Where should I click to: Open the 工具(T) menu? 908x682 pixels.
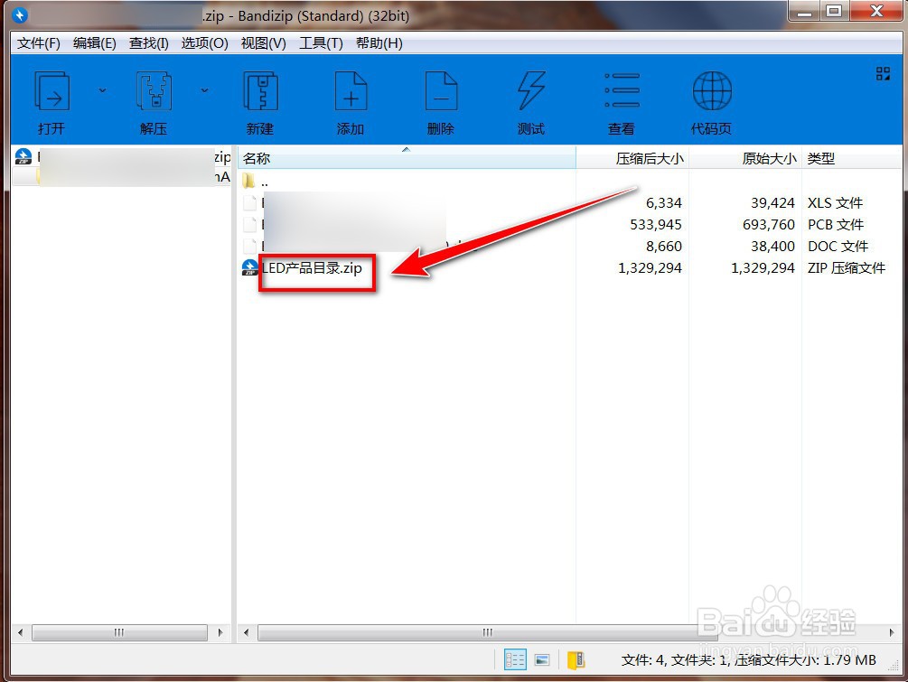pyautogui.click(x=321, y=43)
